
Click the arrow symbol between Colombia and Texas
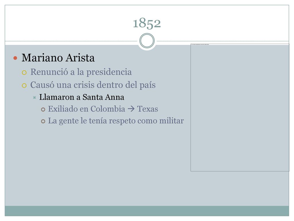[x=131, y=109]
